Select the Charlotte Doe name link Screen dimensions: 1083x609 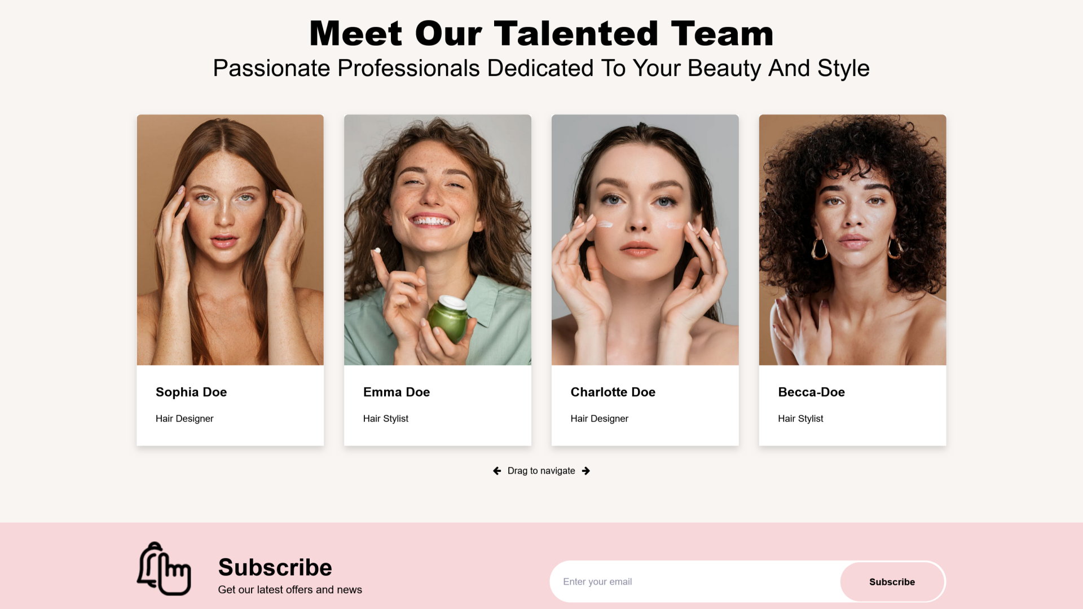pos(613,392)
